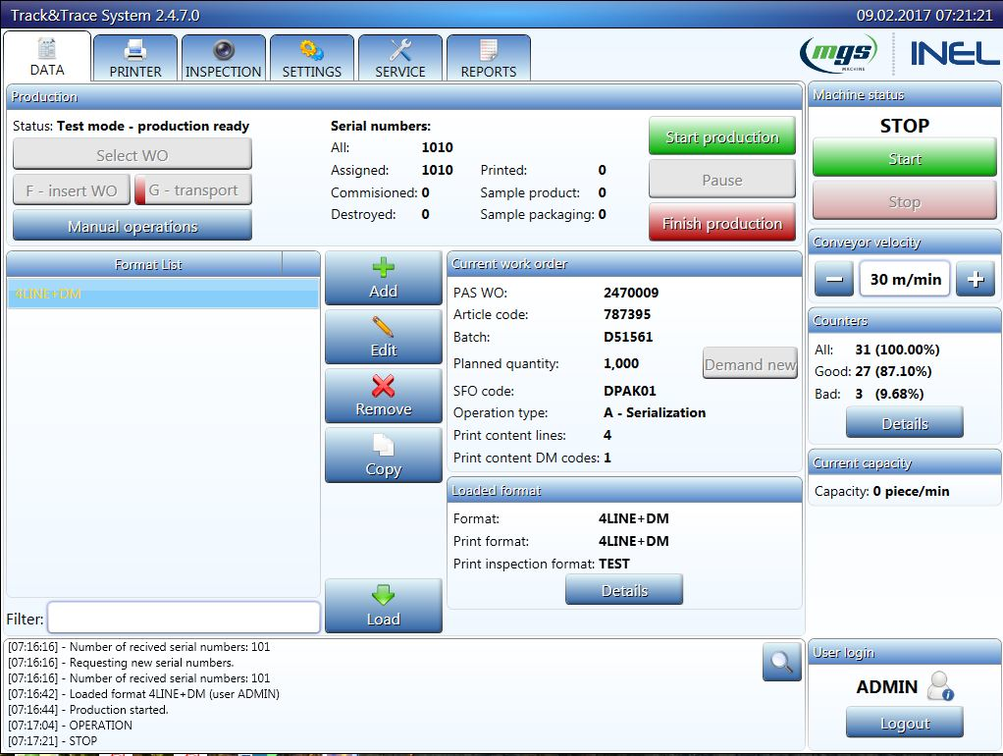Click the pencil Edit icon

(x=383, y=328)
